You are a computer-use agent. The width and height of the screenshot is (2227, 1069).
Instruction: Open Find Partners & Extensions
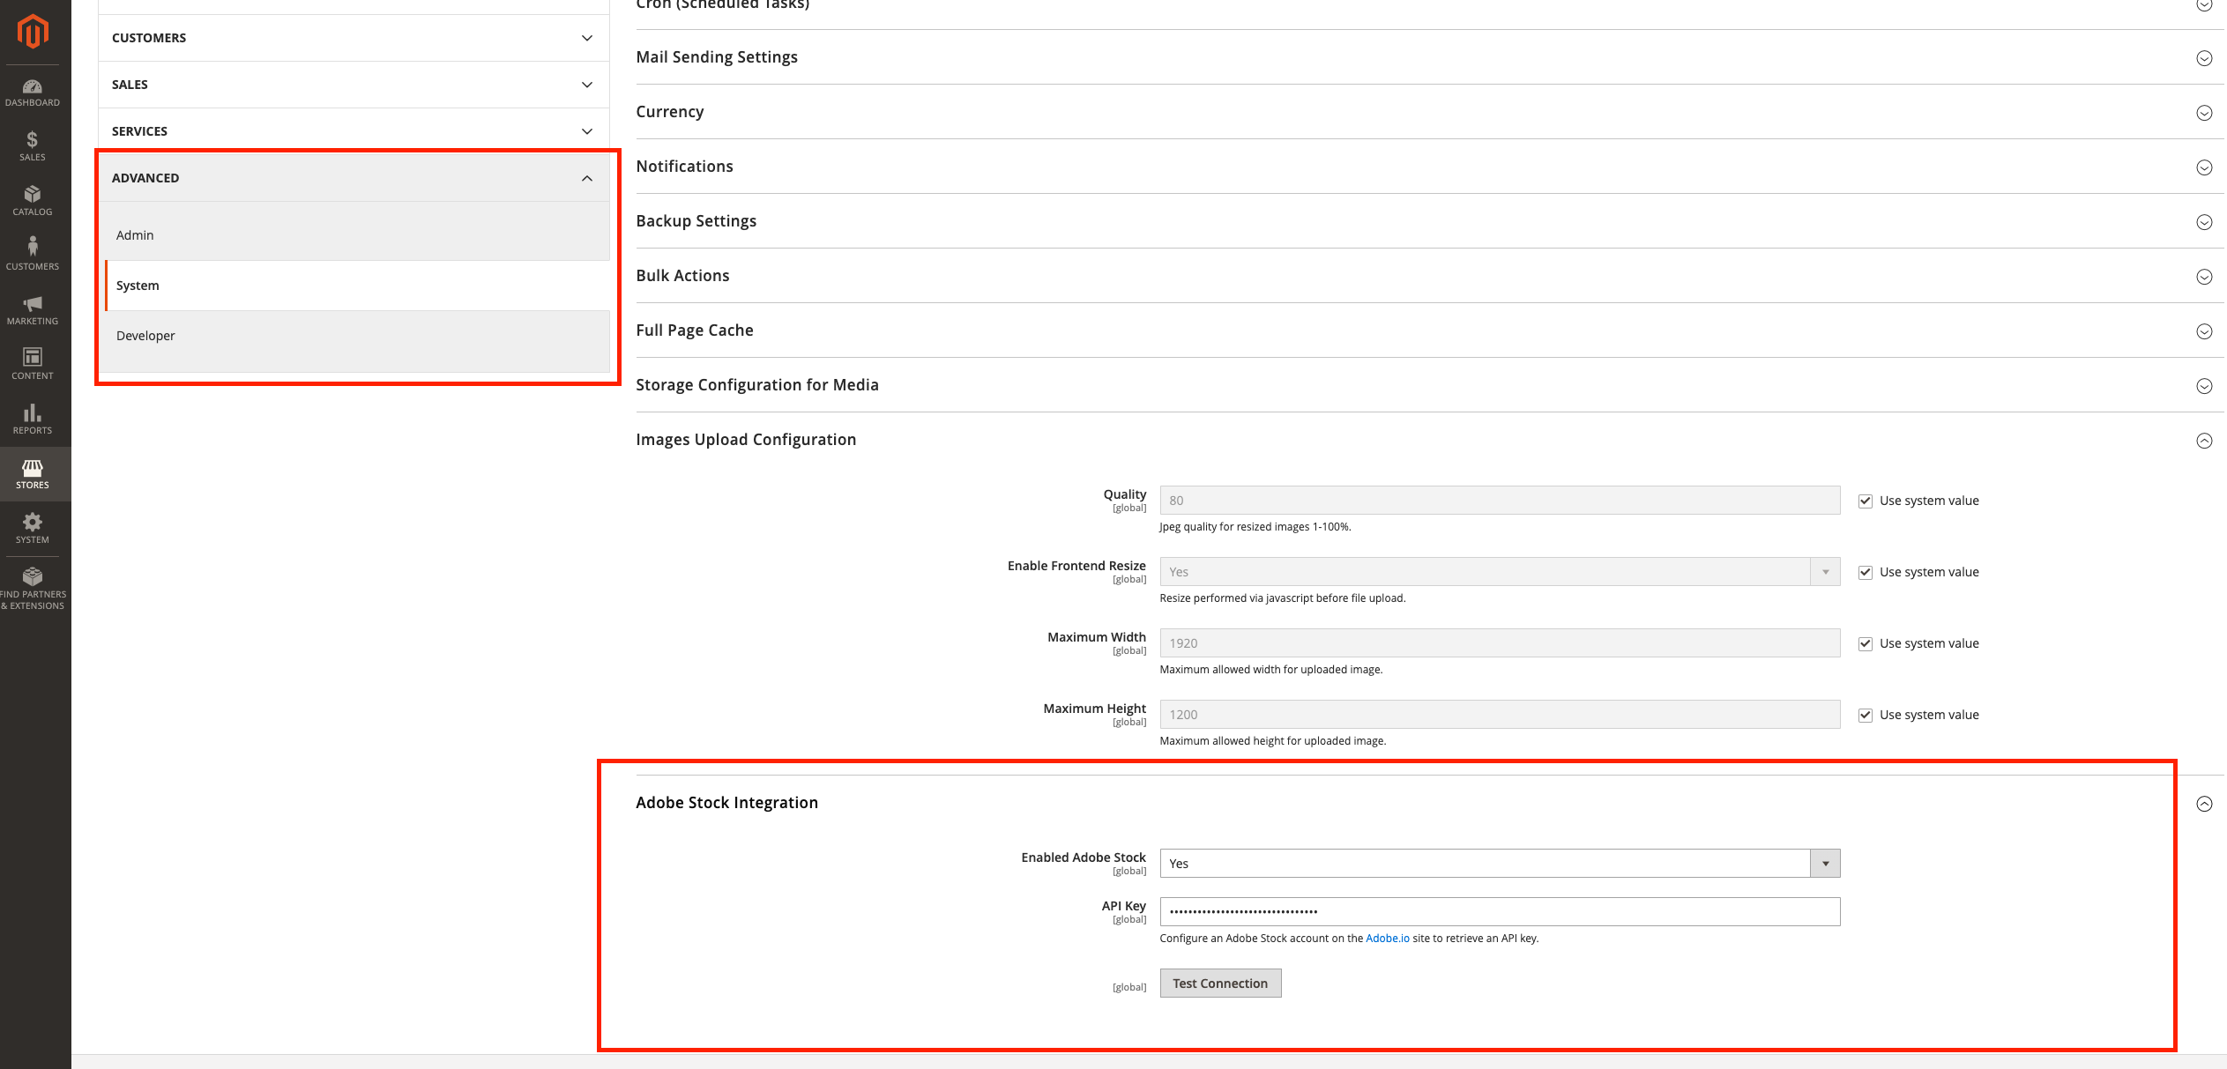[33, 583]
